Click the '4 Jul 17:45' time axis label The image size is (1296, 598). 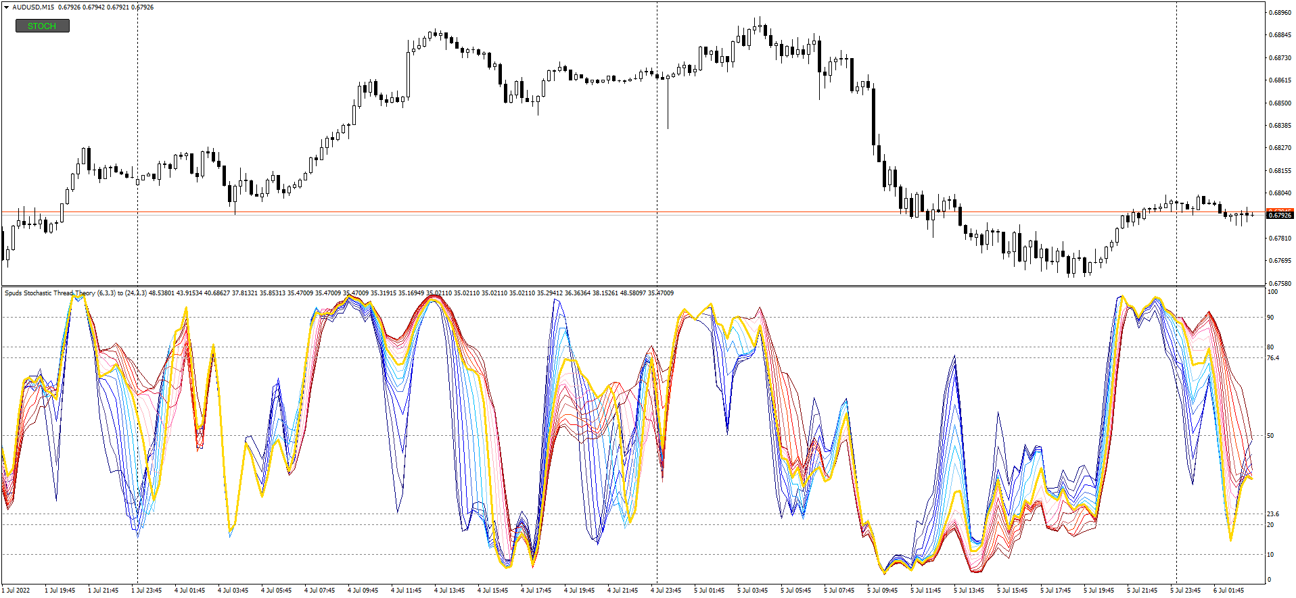(536, 591)
